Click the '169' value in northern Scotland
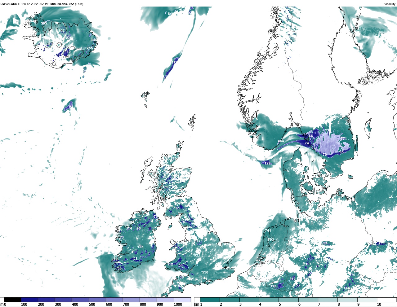The width and height of the screenshot is (397, 307). 173,159
